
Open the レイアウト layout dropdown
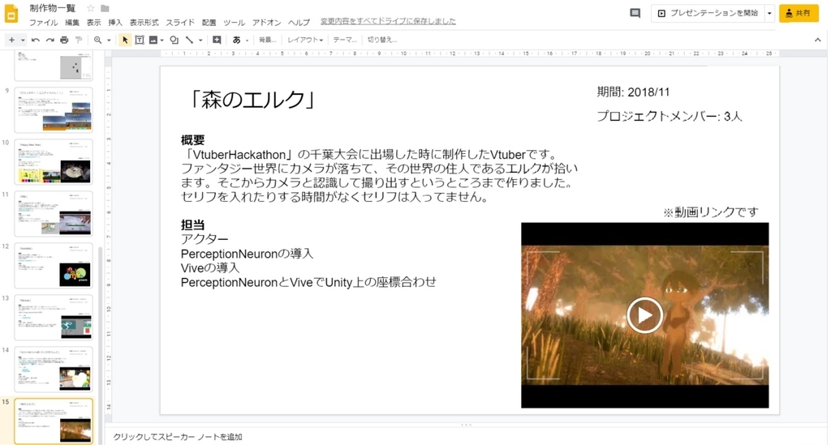[x=305, y=40]
